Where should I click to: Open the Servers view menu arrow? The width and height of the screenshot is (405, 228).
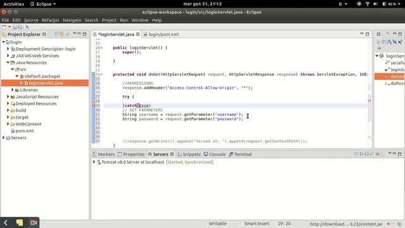(x=390, y=154)
